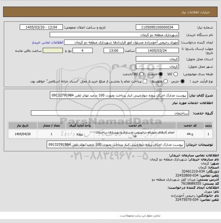Image resolution: width=221 pixels, height=223 pixels.
Task: Click the delivery province field کرمان
Action: 157,59
